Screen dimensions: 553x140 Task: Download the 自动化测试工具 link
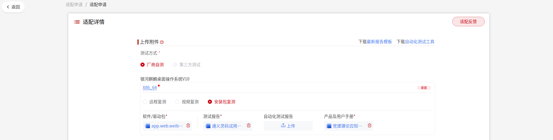coord(419,42)
